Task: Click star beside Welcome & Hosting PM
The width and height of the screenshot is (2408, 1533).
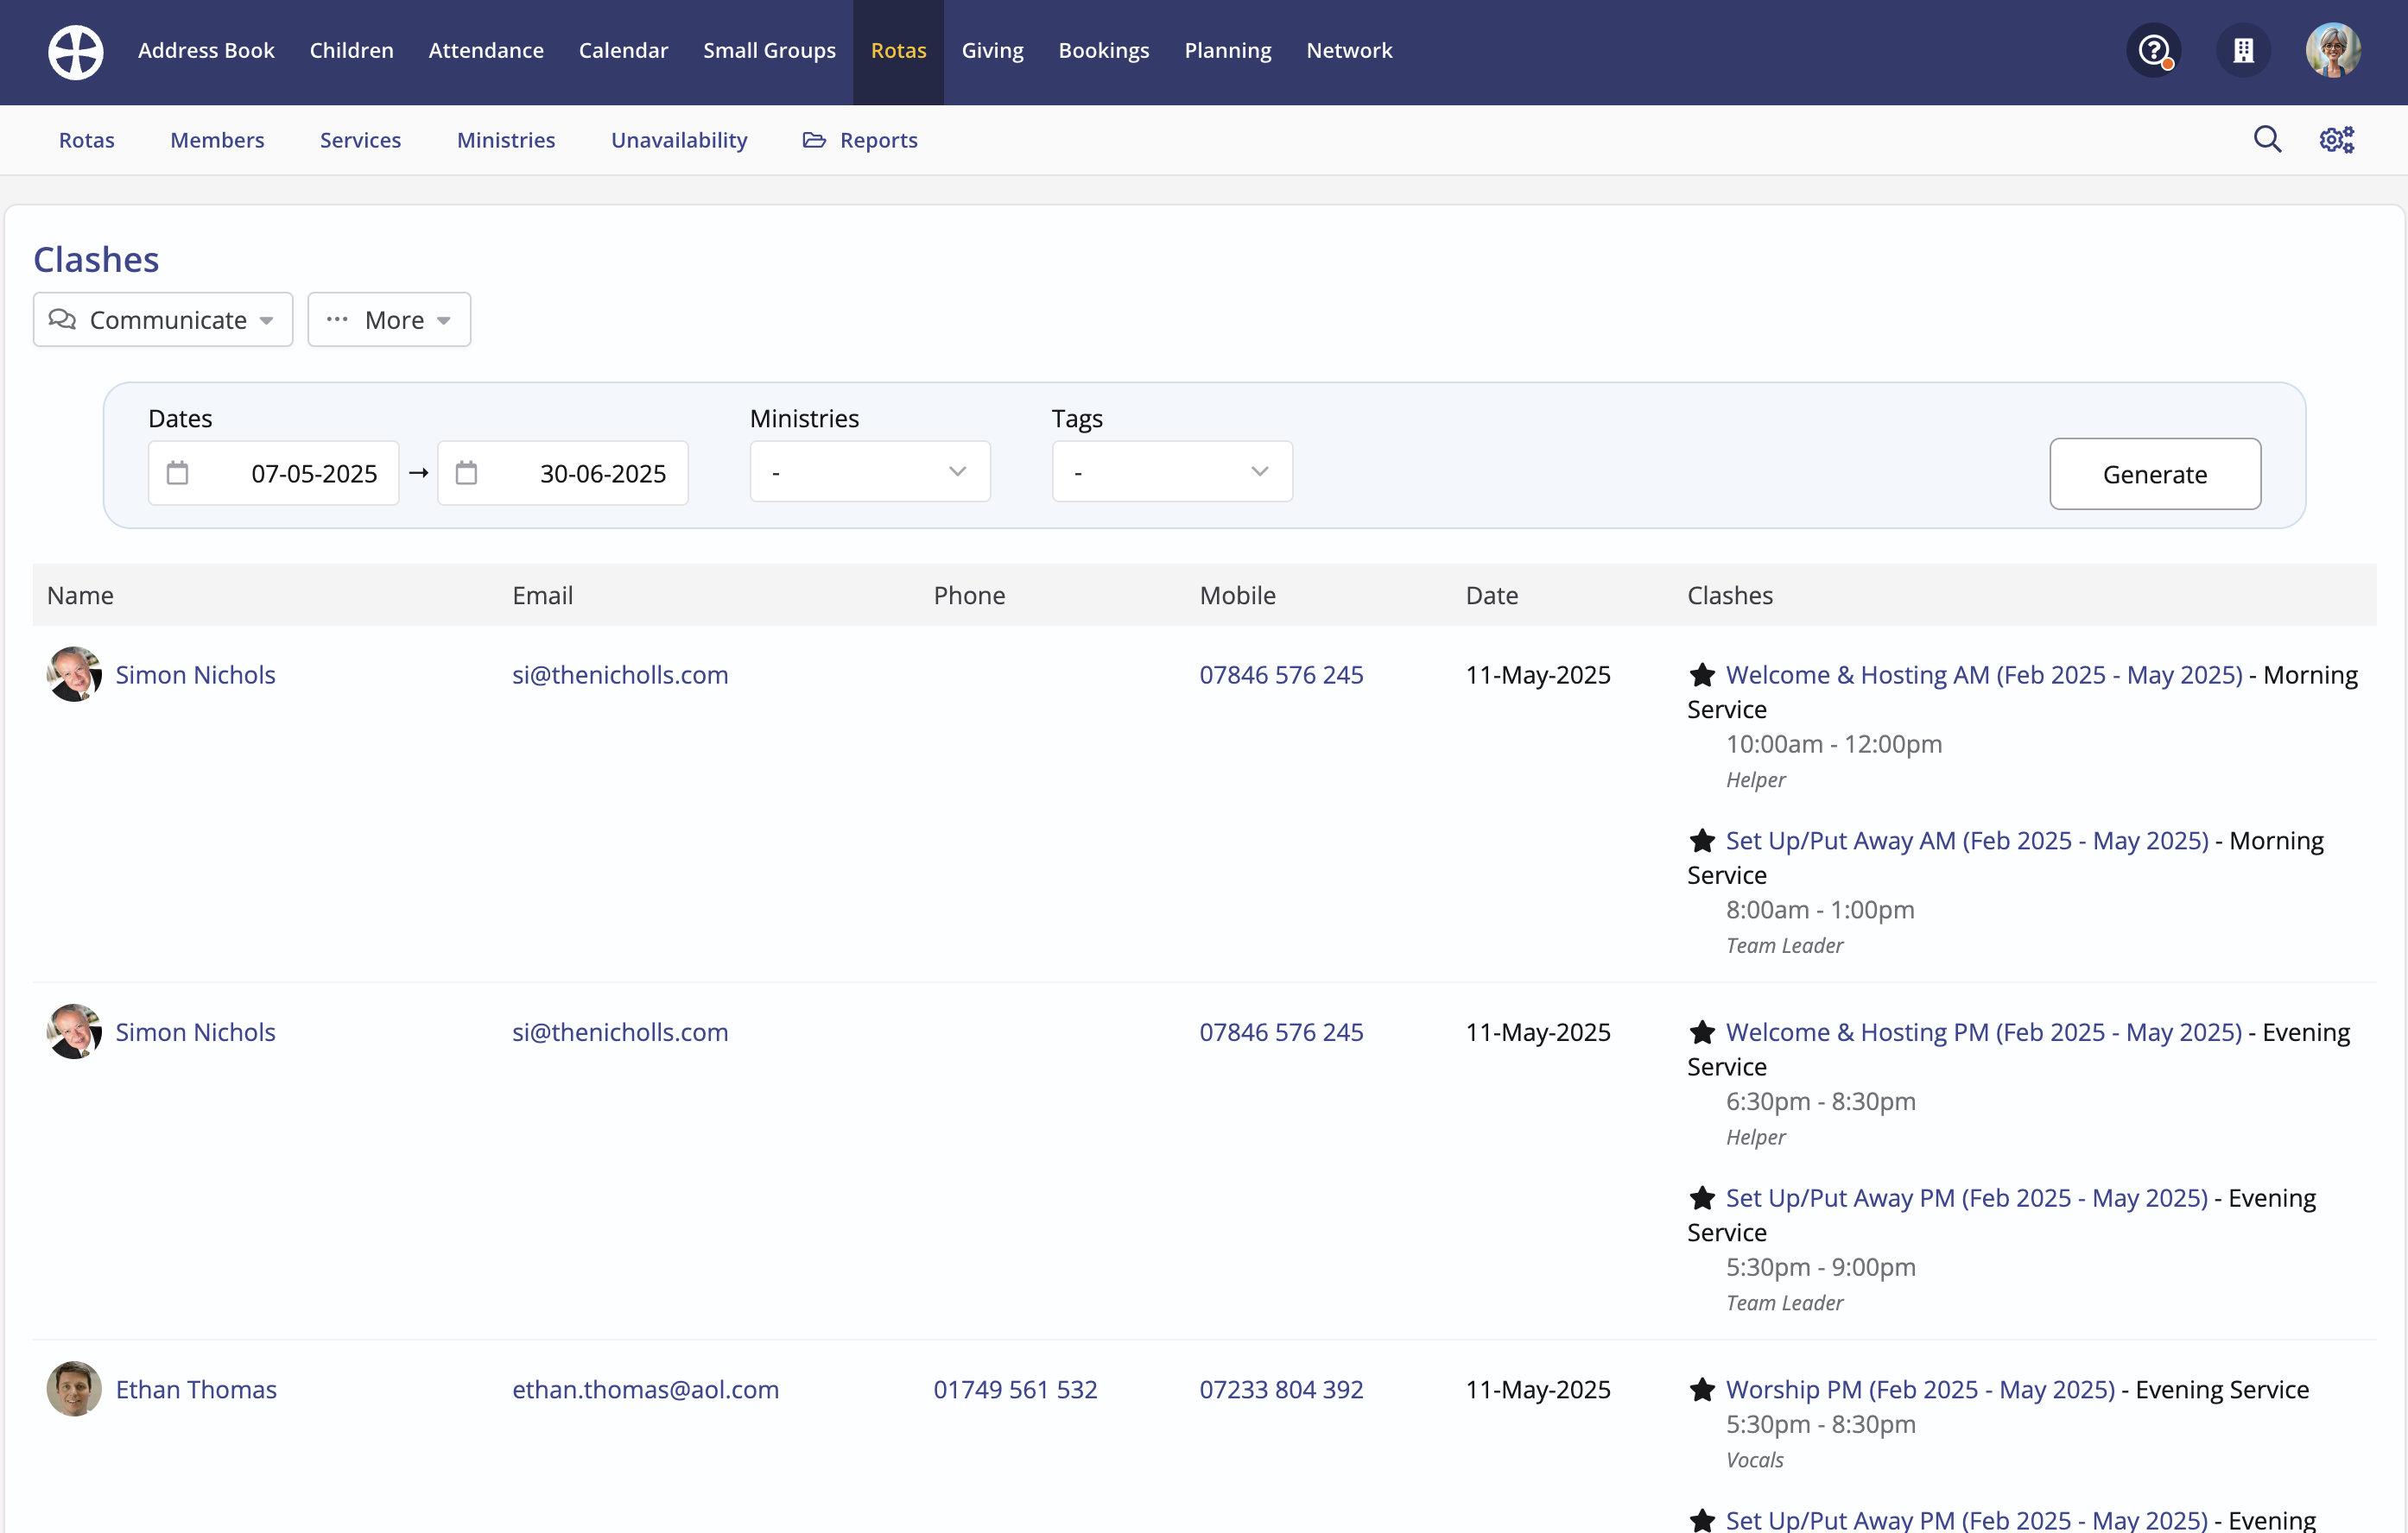Action: point(1702,1031)
